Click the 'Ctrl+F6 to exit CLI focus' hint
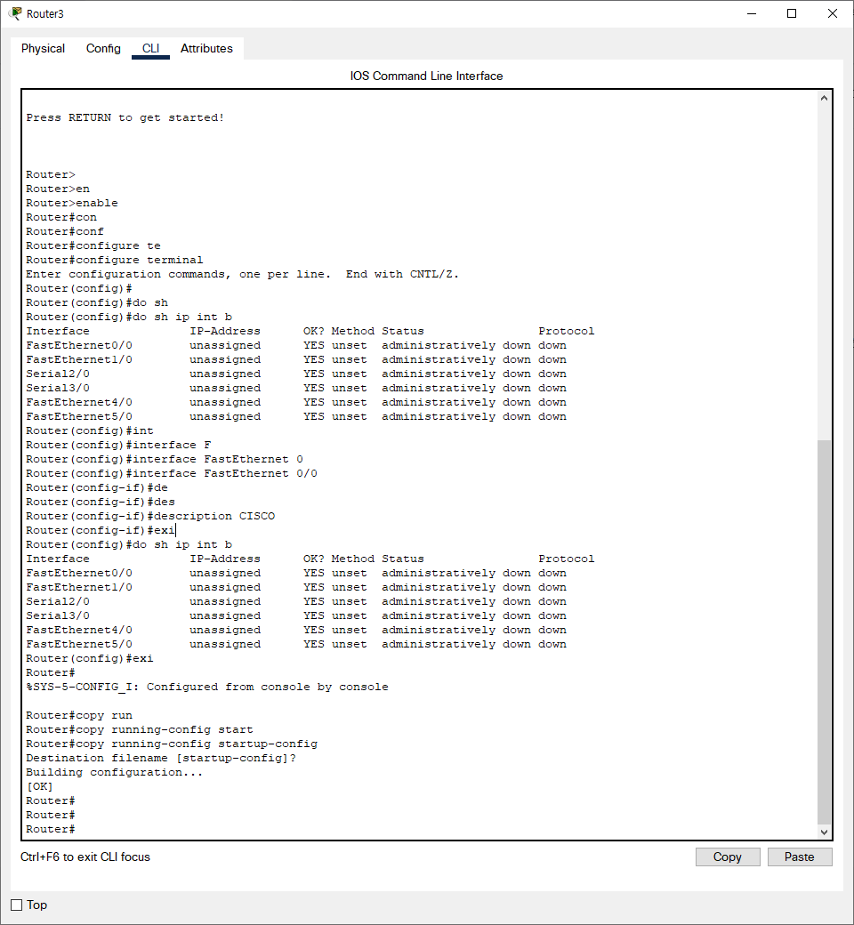 [x=85, y=857]
